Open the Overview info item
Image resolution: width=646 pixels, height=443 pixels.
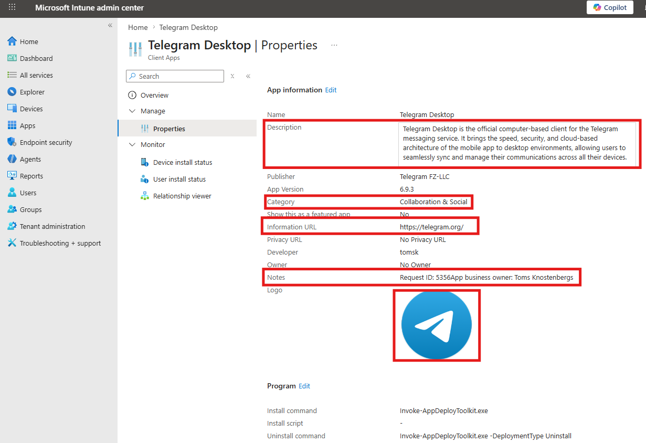pyautogui.click(x=154, y=95)
